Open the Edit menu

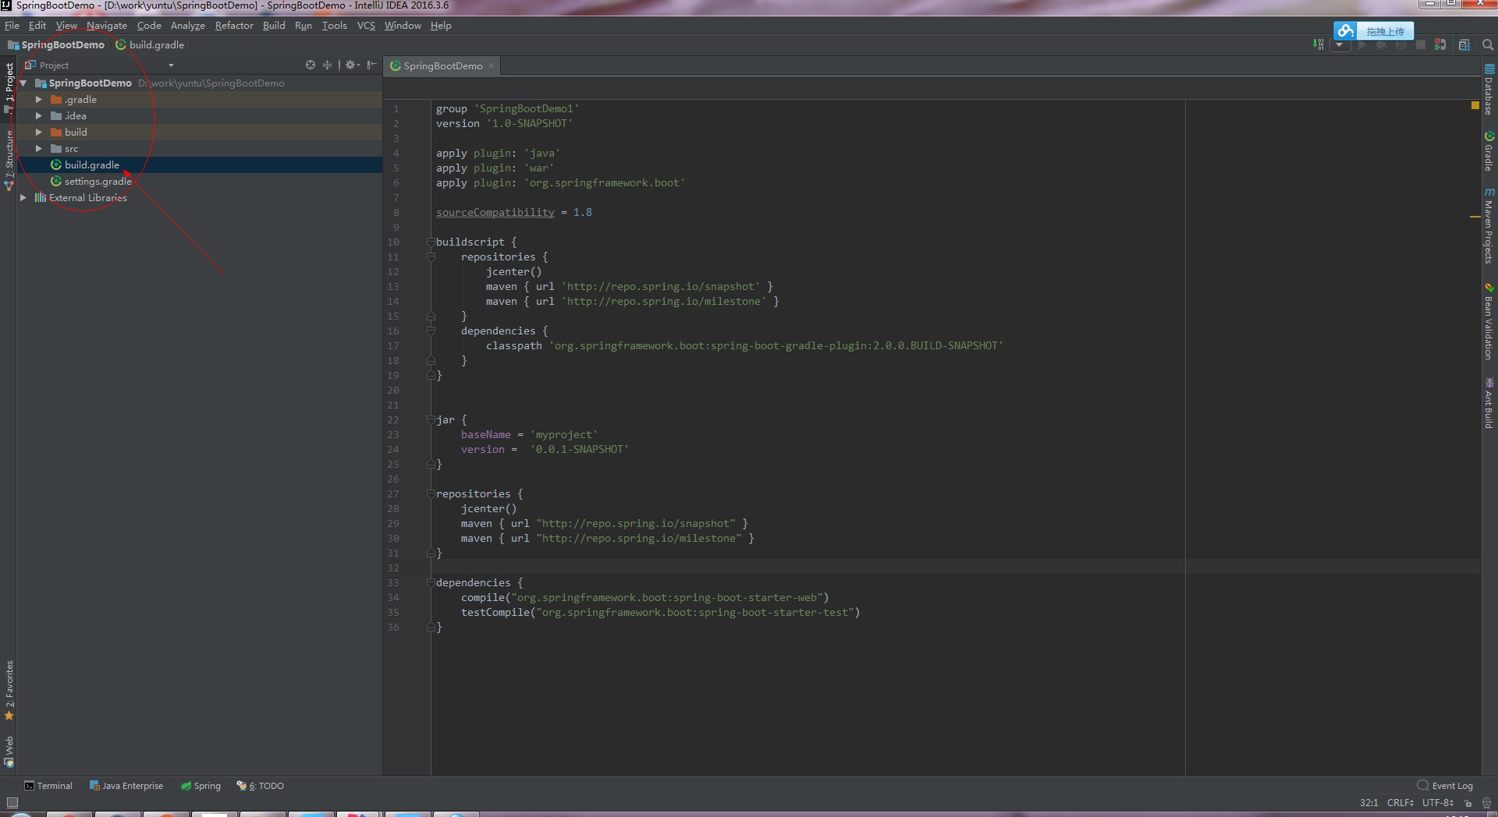[x=37, y=26]
